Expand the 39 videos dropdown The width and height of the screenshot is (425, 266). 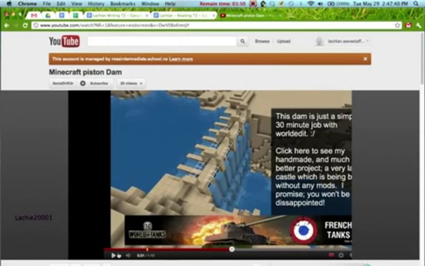pyautogui.click(x=131, y=83)
